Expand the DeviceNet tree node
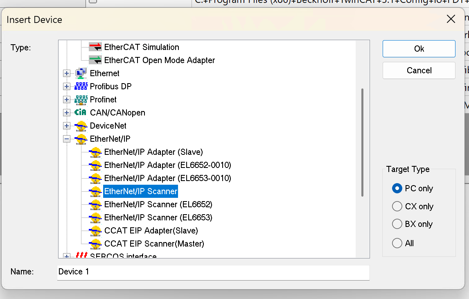Screen dimensions: 469x299 (x=67, y=126)
